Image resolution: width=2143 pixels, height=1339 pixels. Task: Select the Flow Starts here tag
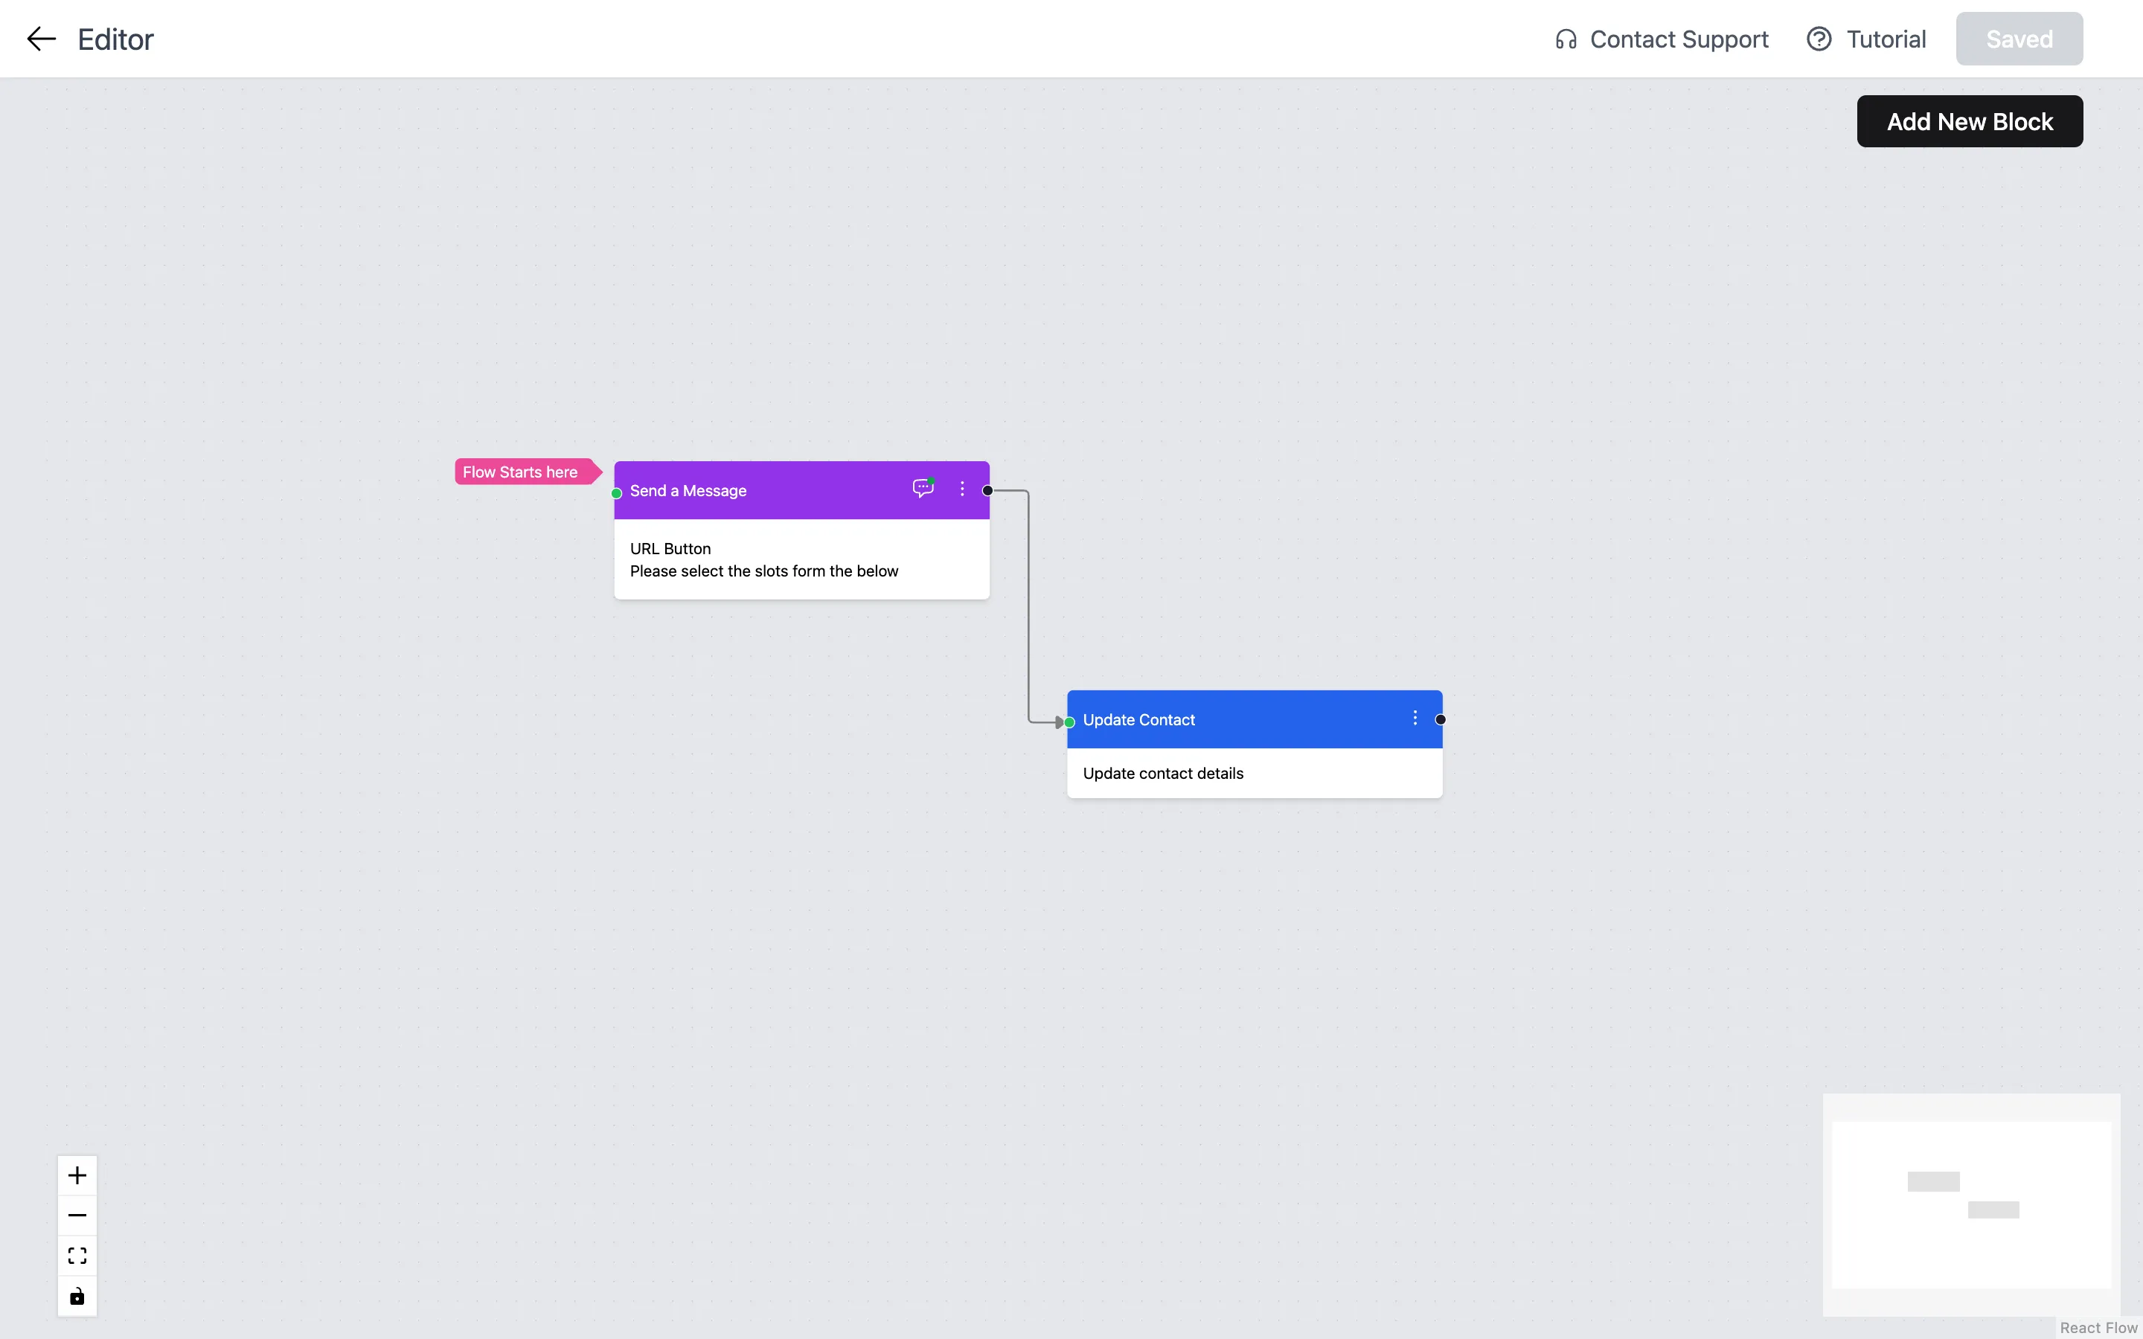[528, 472]
